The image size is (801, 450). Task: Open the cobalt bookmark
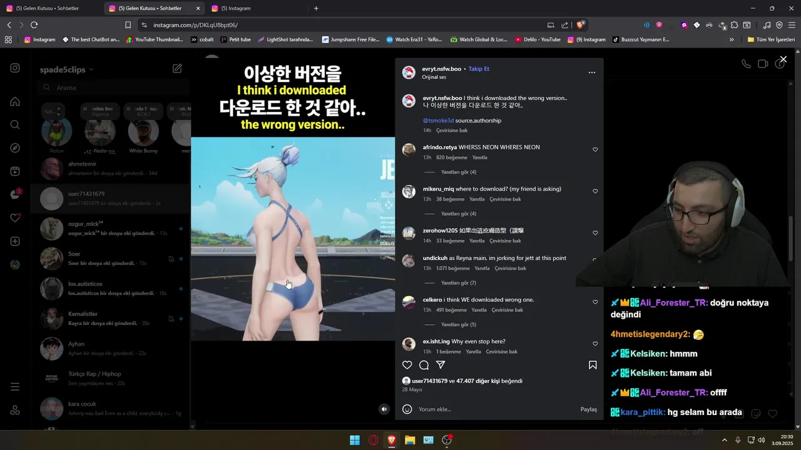202,39
